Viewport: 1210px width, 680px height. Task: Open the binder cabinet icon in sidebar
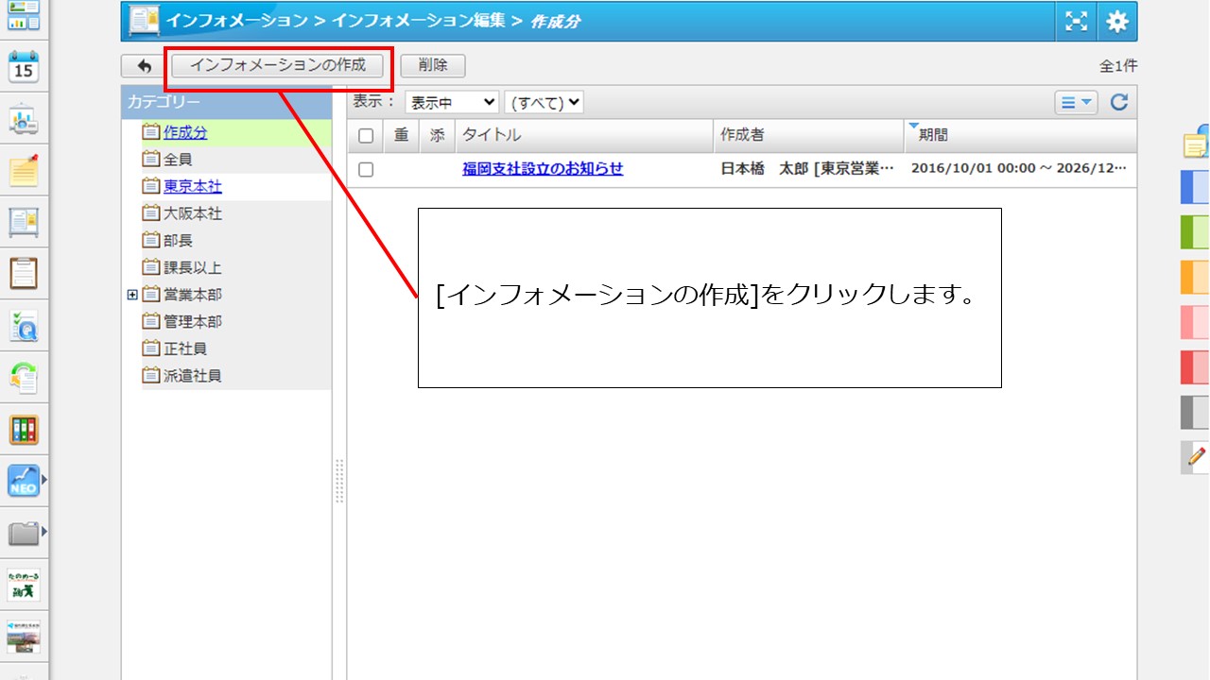(x=24, y=430)
